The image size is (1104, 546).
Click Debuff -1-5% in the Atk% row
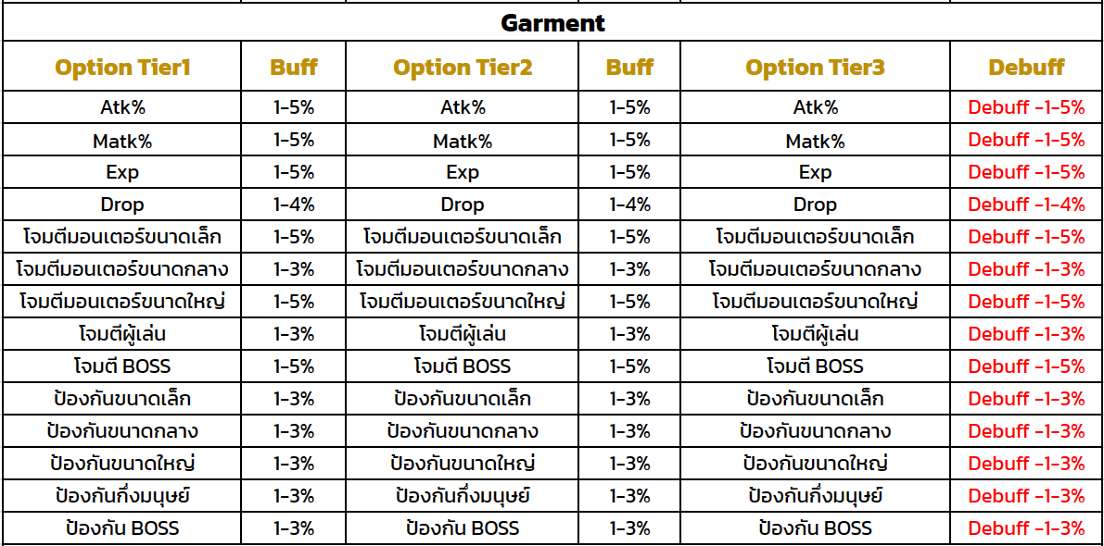point(1026,107)
